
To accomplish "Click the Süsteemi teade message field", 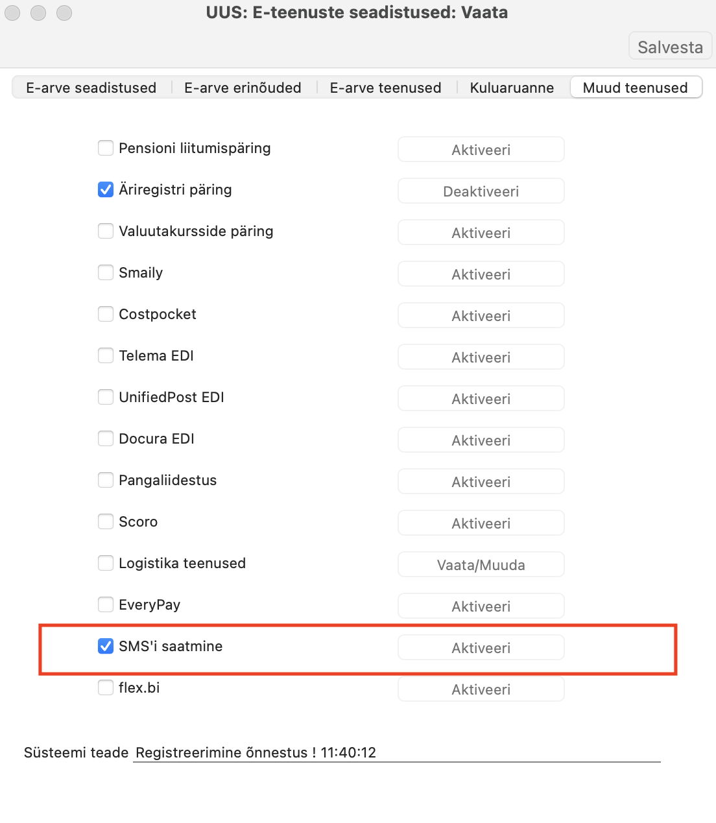I will coord(397,752).
